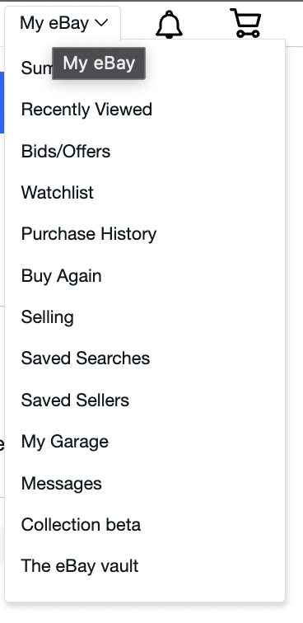Click the My eBay header label

coord(54,23)
